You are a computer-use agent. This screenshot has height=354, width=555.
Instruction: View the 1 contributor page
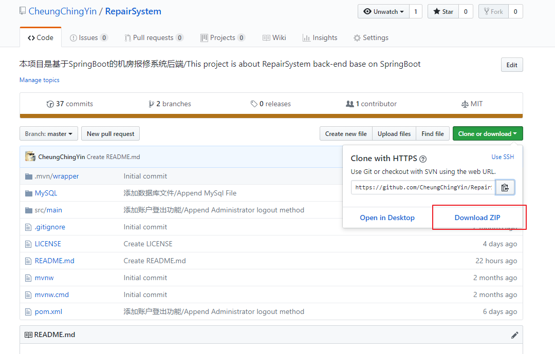point(372,104)
